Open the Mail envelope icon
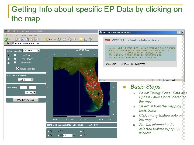The height and width of the screenshot is (145, 194). 64,39
